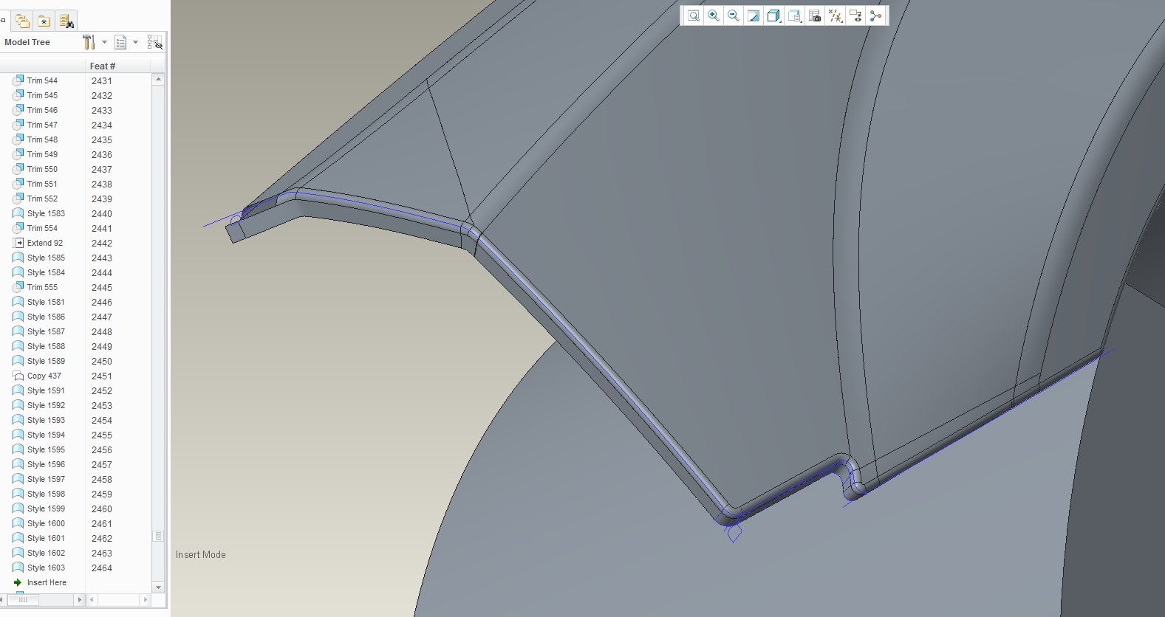Viewport: 1165px width, 617px height.
Task: Select the Trim 552 feature
Action: [42, 199]
